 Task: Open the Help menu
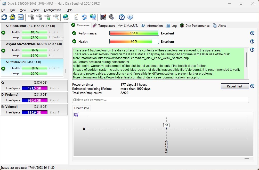[70, 10]
